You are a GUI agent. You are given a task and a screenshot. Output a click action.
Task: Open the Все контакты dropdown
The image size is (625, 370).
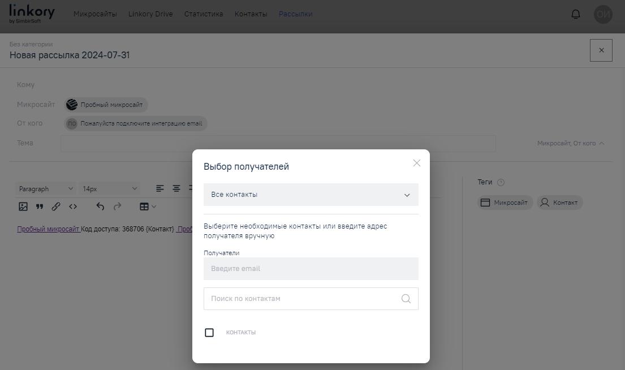311,194
